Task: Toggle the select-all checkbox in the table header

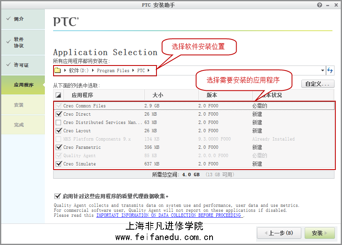Action: pos(58,95)
